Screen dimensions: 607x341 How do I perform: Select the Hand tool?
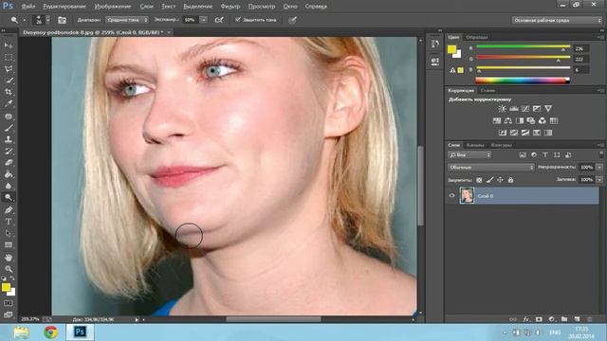pos(9,257)
